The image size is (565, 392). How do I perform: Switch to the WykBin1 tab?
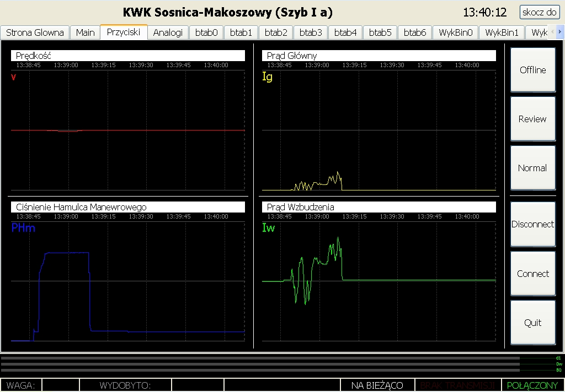pyautogui.click(x=502, y=32)
